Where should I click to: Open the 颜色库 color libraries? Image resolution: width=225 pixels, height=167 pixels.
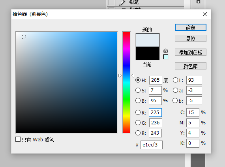[x=191, y=66]
